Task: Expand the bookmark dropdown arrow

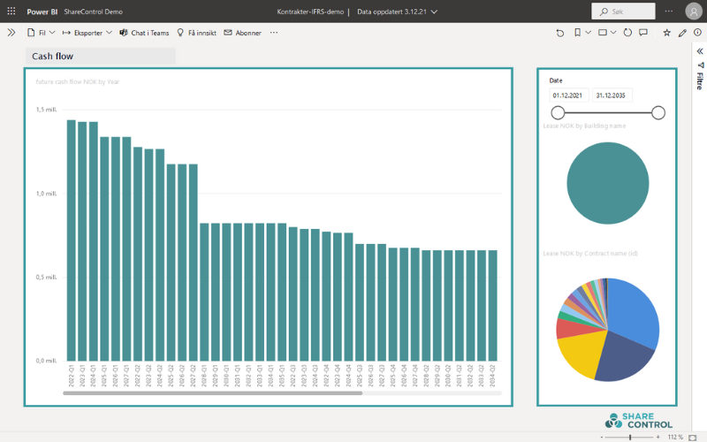Action: click(588, 33)
